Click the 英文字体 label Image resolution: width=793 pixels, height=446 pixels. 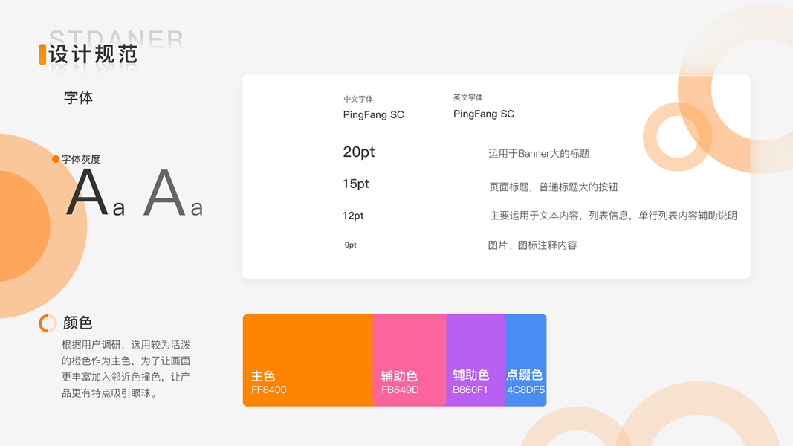(x=467, y=97)
